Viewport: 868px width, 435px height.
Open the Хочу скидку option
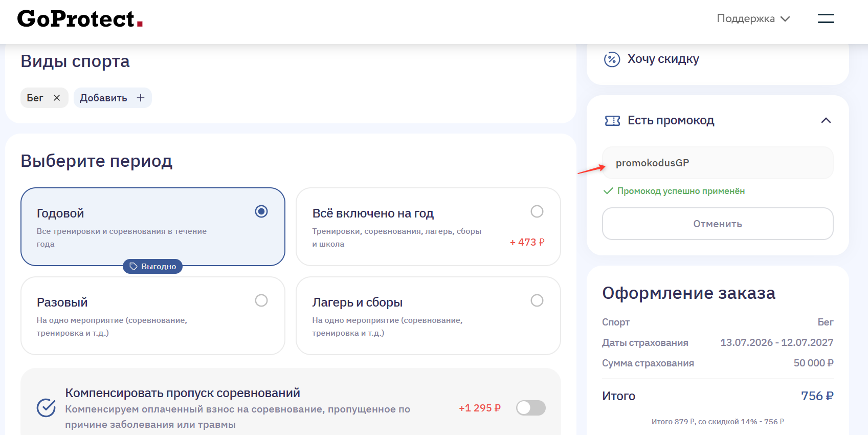pos(663,59)
